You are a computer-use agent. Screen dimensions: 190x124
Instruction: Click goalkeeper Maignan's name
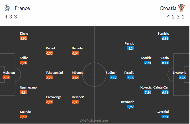(x=9, y=73)
